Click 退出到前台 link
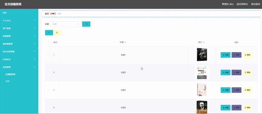The height and width of the screenshot is (114, 262). pos(242,4)
